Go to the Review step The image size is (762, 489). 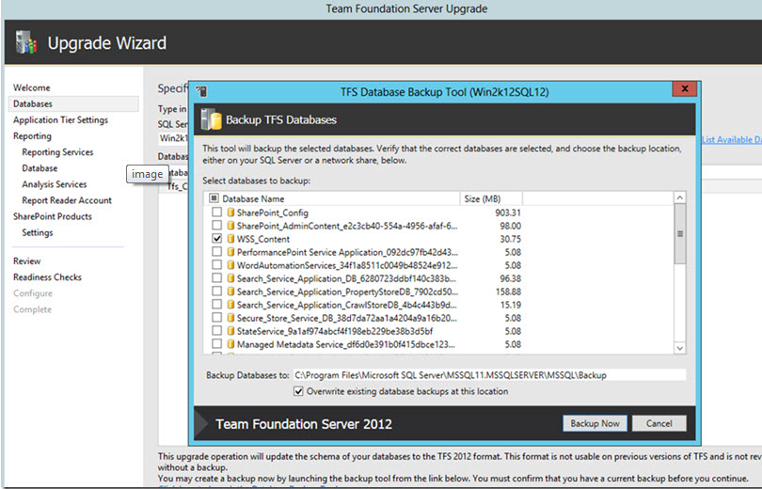(26, 260)
